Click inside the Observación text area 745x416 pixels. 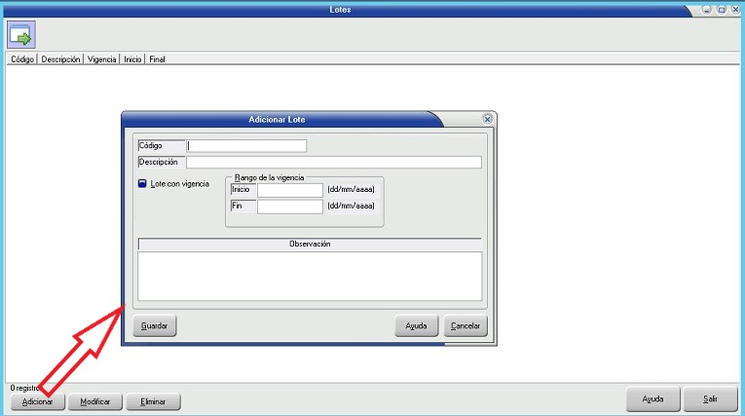[310, 276]
